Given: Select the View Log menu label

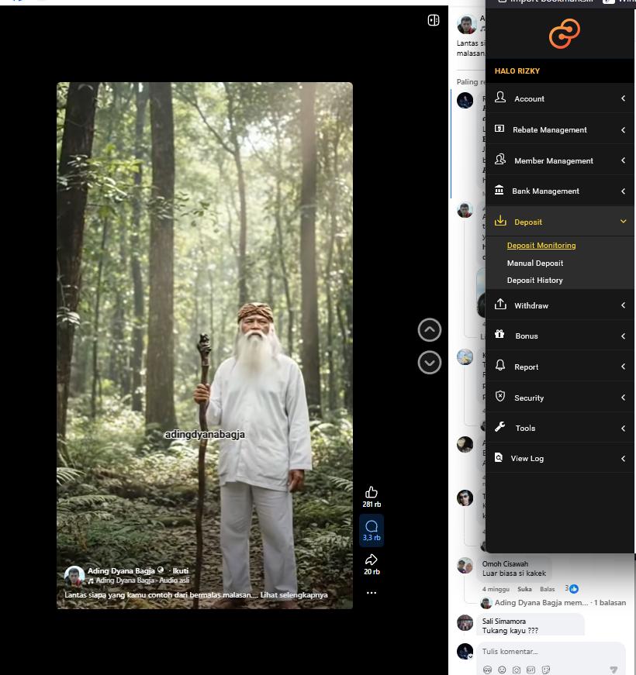Looking at the screenshot, I should tap(527, 459).
